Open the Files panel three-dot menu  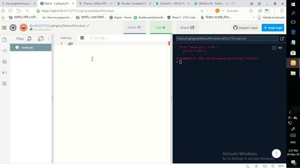[x=49, y=39]
